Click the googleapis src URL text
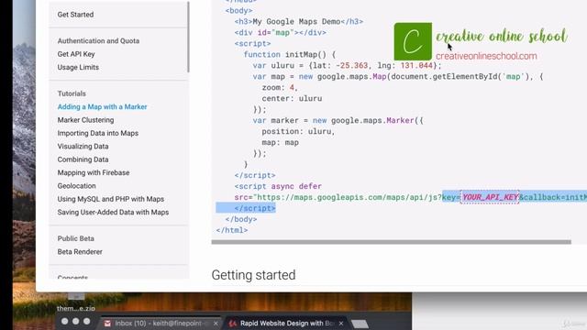Image resolution: width=587 pixels, height=330 pixels. [x=349, y=197]
